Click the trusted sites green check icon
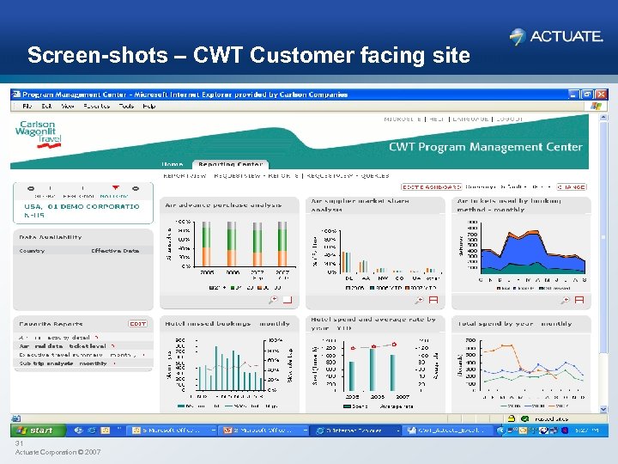This screenshot has width=618, height=464. pos(524,418)
